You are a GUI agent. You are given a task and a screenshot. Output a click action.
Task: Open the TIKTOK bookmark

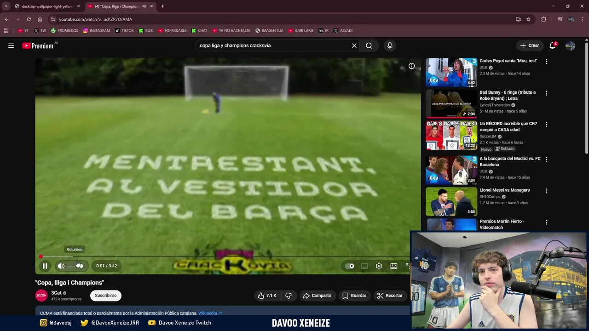click(124, 31)
